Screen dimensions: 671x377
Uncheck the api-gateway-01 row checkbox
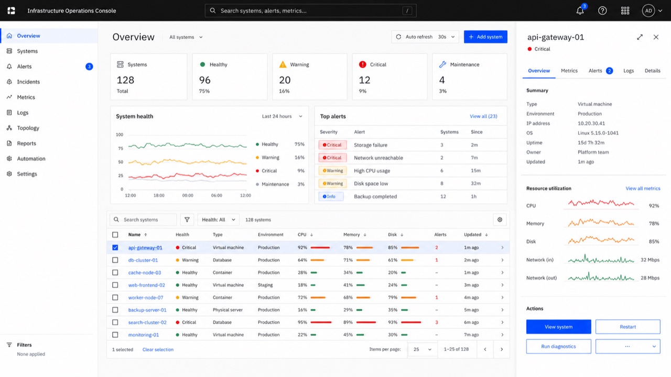tap(115, 248)
